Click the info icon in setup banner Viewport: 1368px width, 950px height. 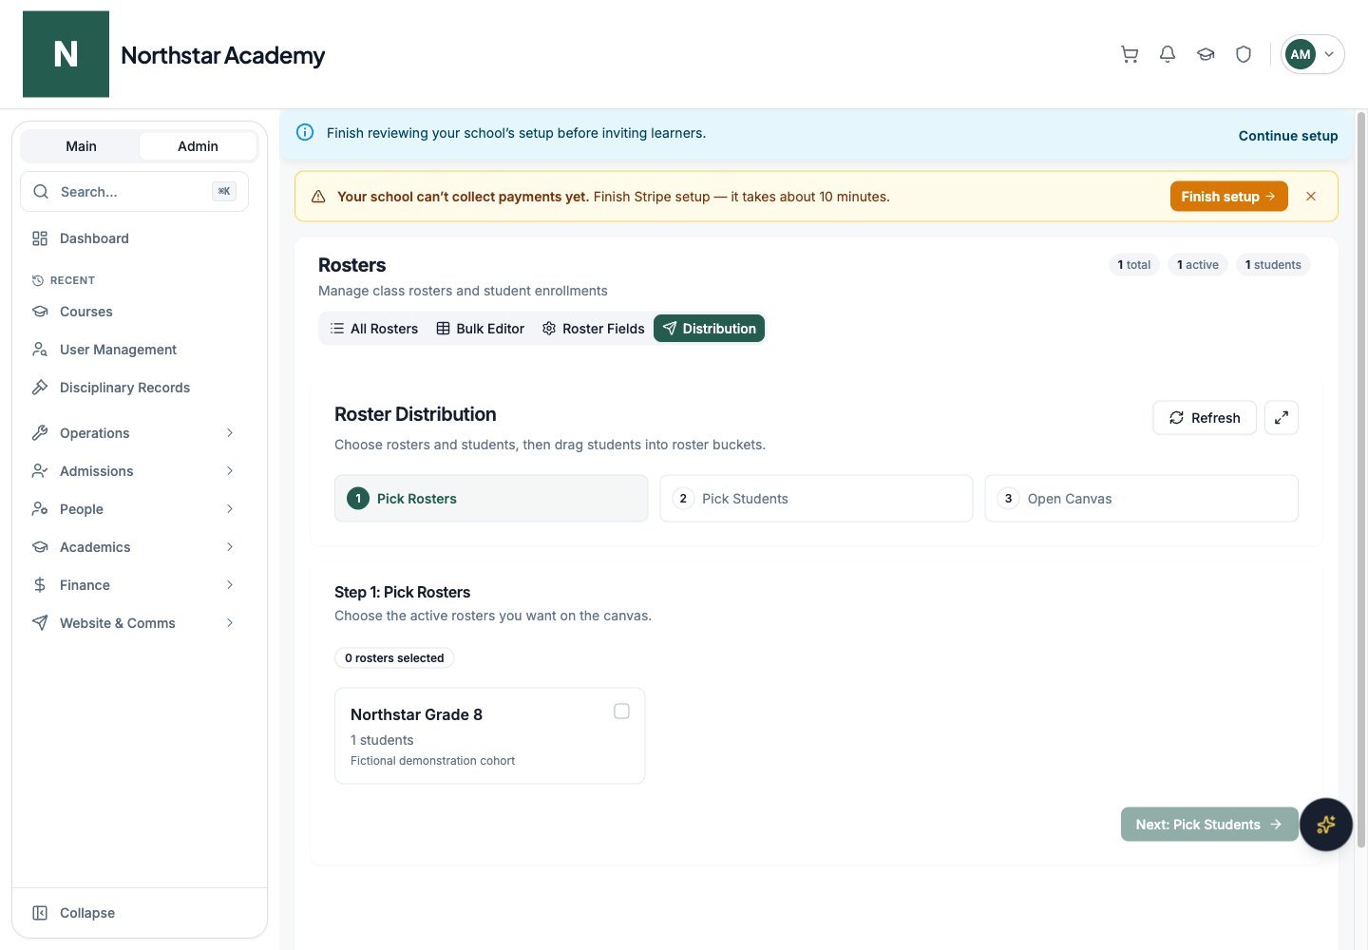coord(305,132)
